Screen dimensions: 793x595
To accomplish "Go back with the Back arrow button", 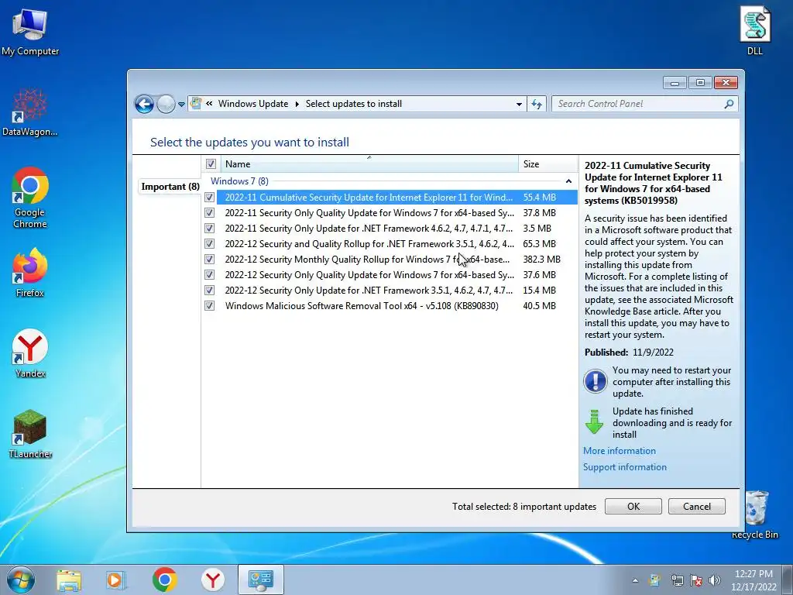I will 144,105.
